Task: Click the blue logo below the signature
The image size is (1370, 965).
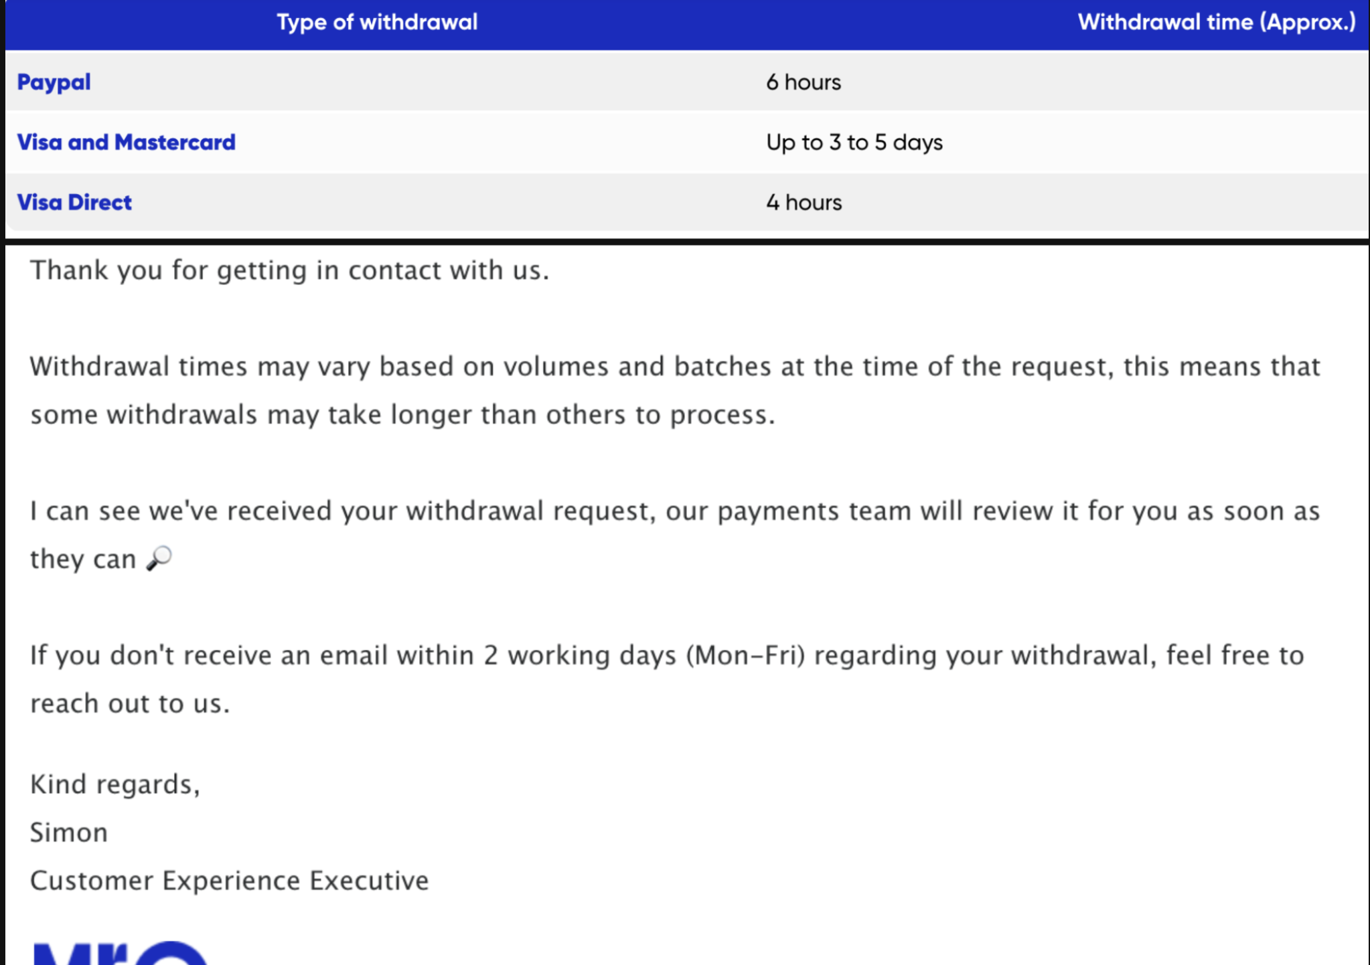Action: coord(121,953)
